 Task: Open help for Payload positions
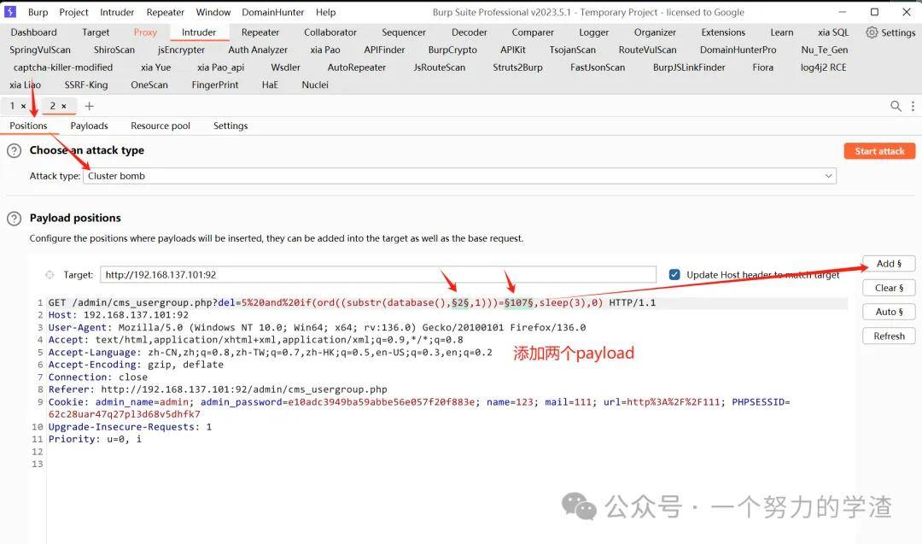click(x=15, y=218)
